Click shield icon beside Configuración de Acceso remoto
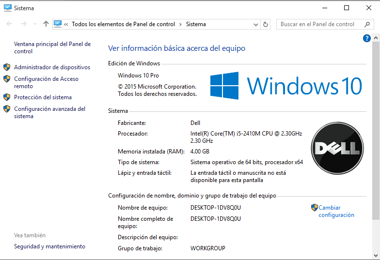This screenshot has height=260, width=380. click(x=7, y=78)
